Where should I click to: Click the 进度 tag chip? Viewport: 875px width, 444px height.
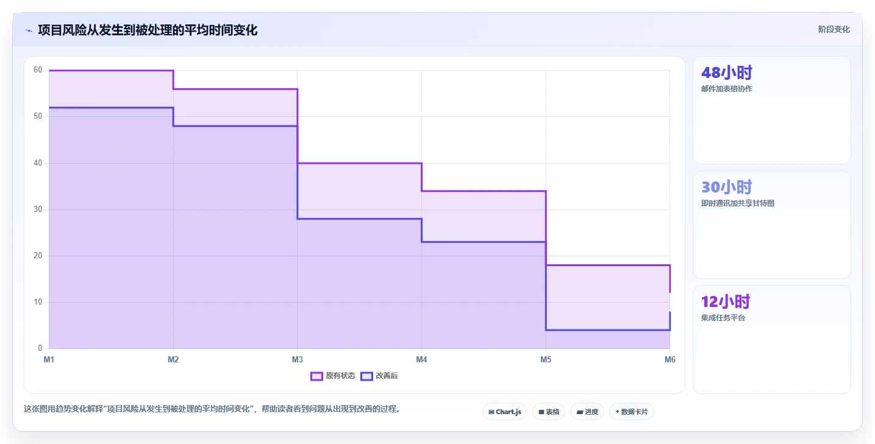click(587, 412)
